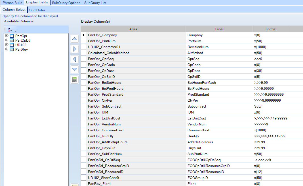Switch to the Sort Order sub-tab
Screen dimensions: 303x186
click(x=37, y=10)
